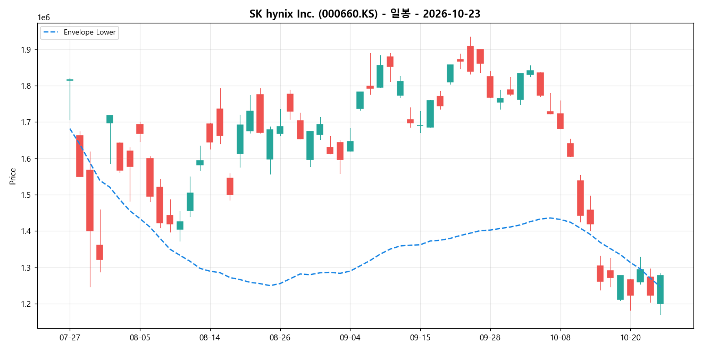Screen dimensions: 702x351
Task: Click the 10-20 x-axis date label
Action: (630, 337)
